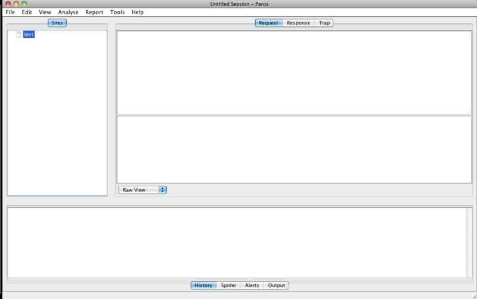Switch to the Output tab
This screenshot has height=299, width=477.
[276, 285]
